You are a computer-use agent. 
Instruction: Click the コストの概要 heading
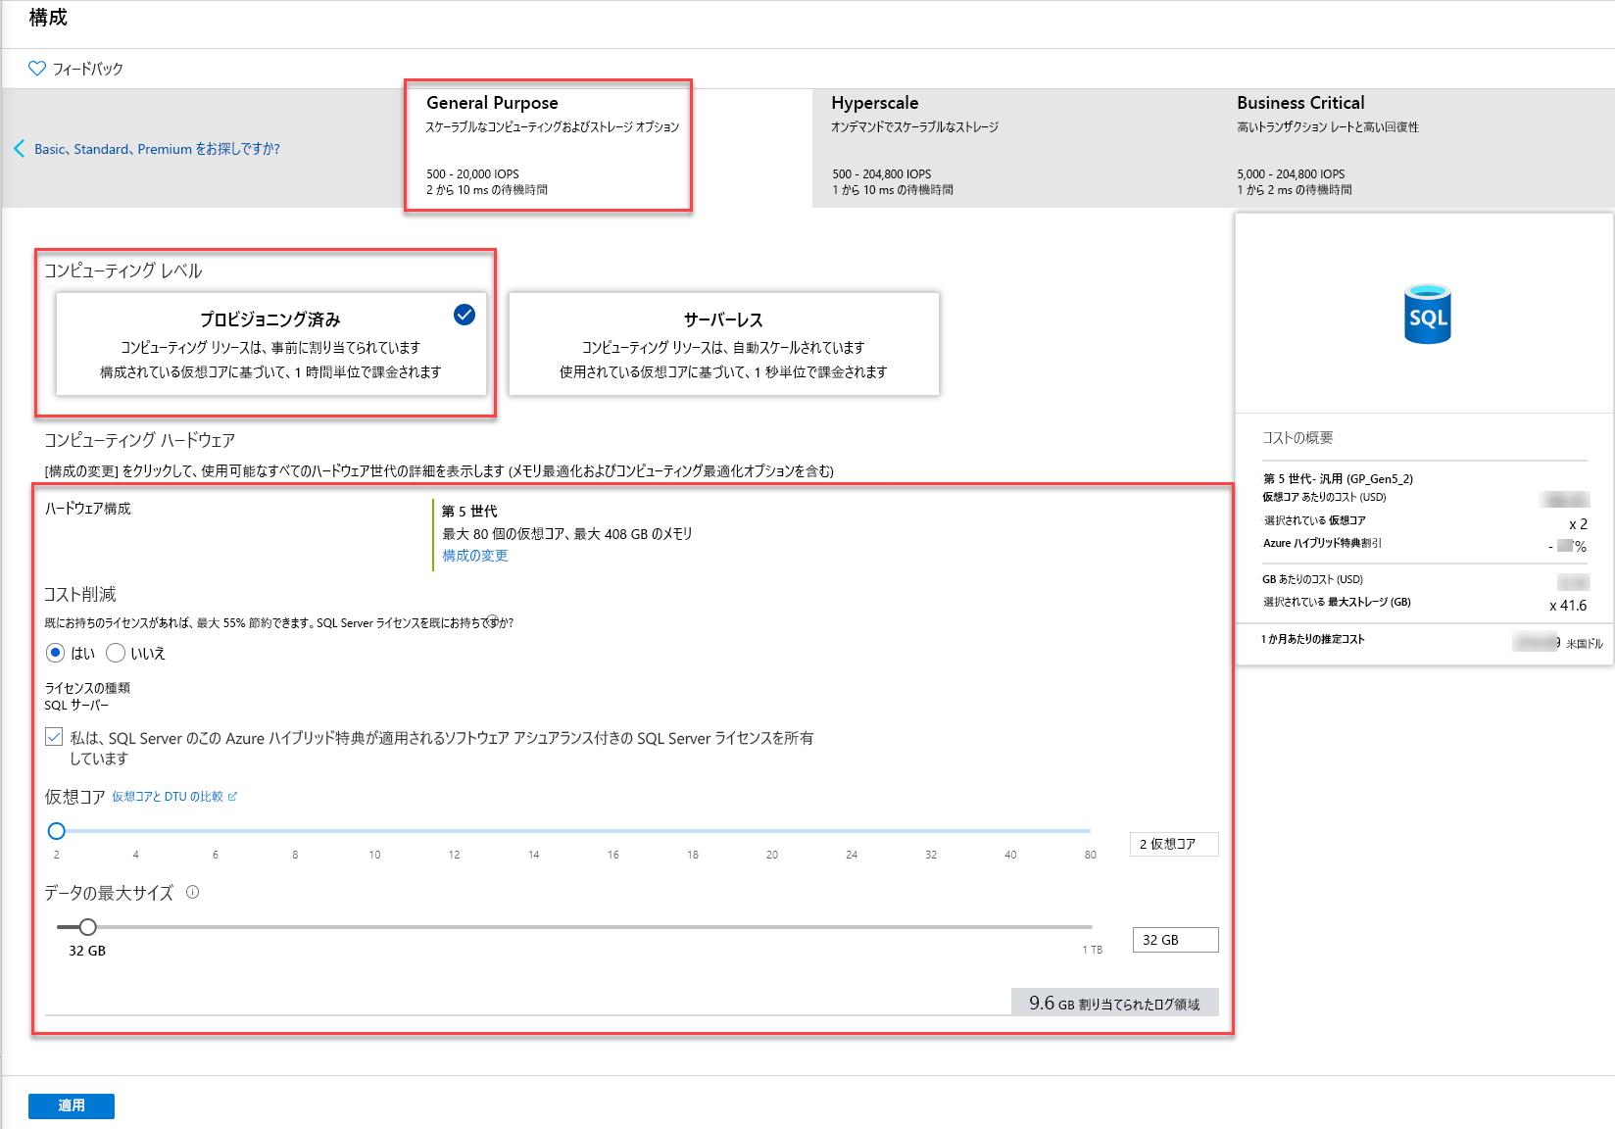click(x=1297, y=438)
